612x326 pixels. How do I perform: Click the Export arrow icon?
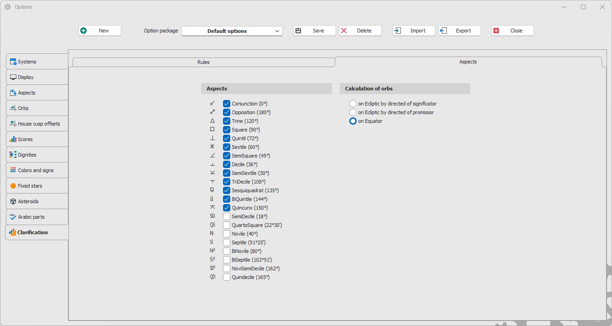point(443,31)
